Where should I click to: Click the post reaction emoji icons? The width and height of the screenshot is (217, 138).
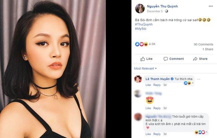click(142, 44)
